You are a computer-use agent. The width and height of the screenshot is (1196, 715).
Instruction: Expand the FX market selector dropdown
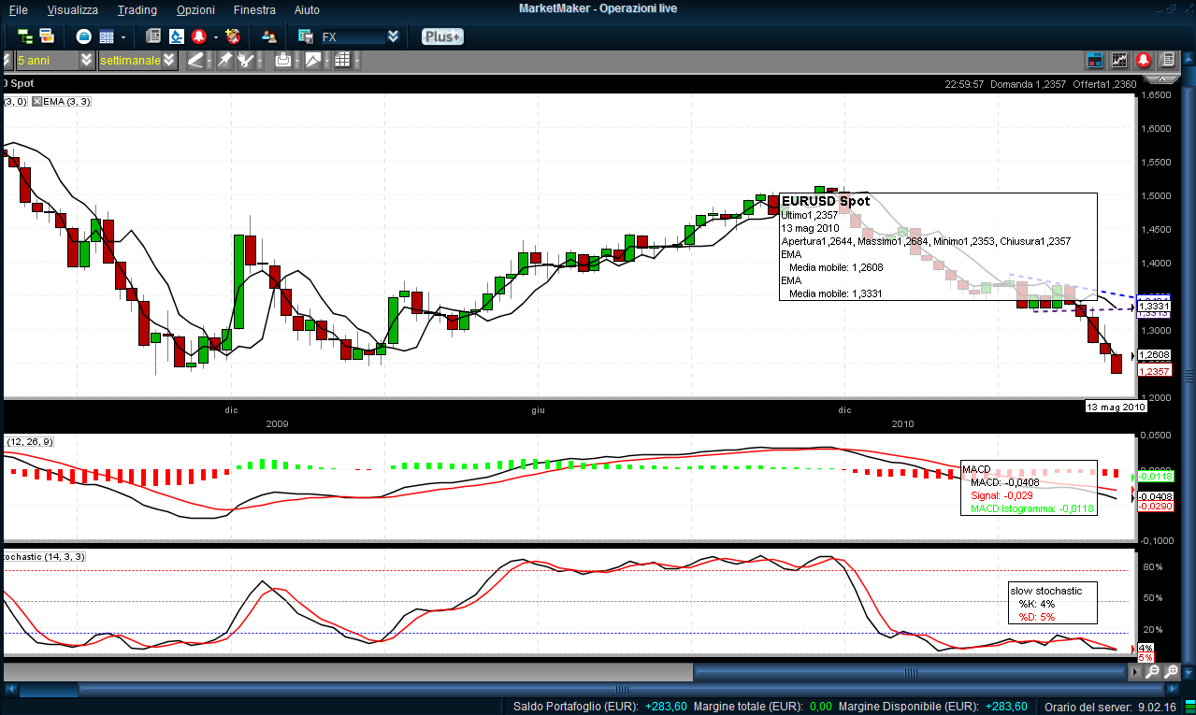click(393, 36)
